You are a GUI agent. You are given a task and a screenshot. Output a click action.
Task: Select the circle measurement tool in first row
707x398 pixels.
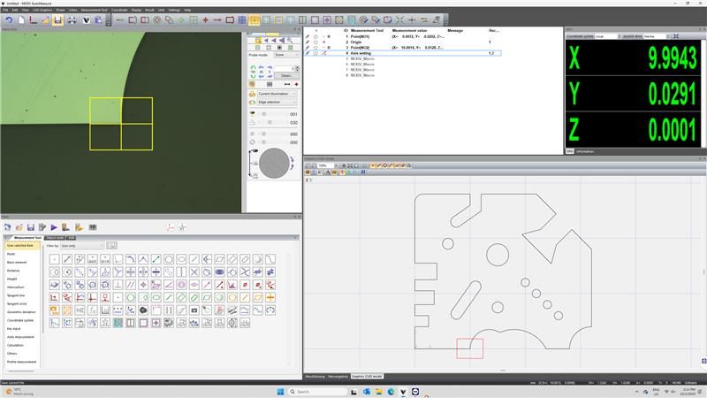tap(169, 259)
